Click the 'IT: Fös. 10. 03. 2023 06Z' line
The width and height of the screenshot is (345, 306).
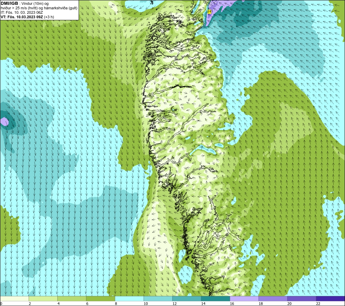pyautogui.click(x=22, y=12)
